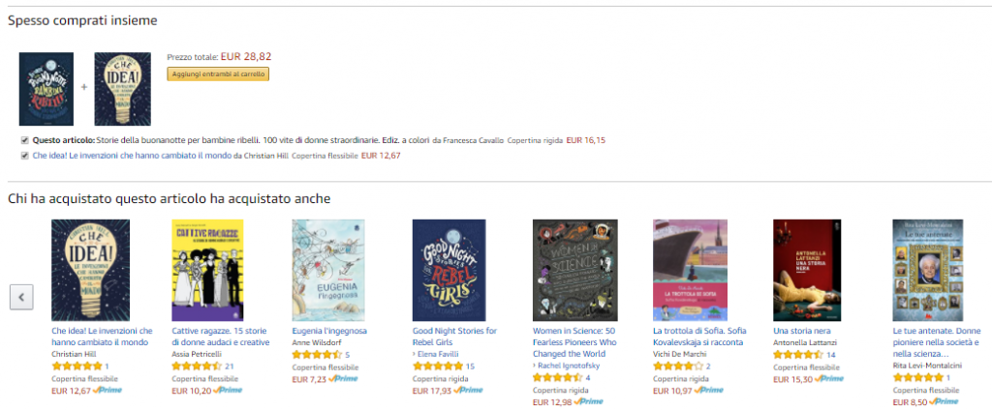Screen dimensions: 992x411
Task: Open 'Eugenia l'ingegnosa' title link
Action: (x=329, y=331)
